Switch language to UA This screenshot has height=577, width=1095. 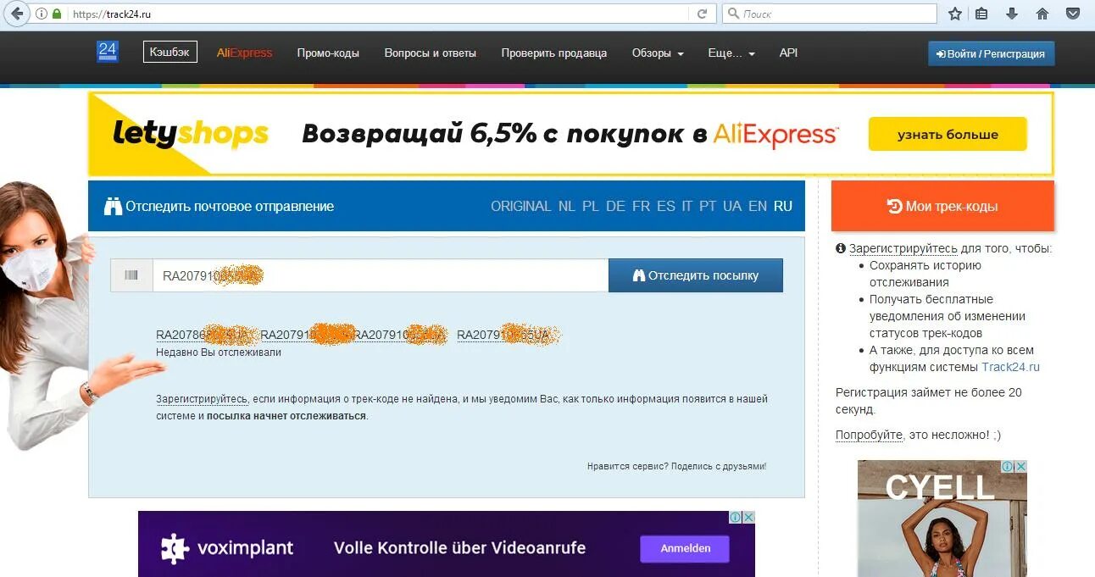[x=732, y=206]
